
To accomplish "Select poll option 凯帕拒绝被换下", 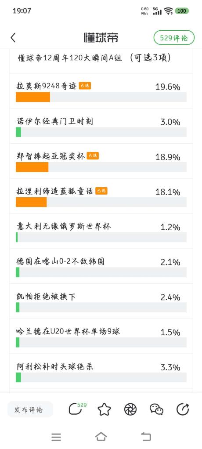I will pos(101,301).
